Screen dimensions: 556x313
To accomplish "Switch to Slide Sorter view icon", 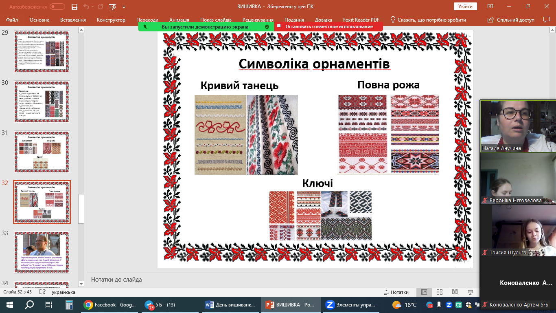I will 439,292.
